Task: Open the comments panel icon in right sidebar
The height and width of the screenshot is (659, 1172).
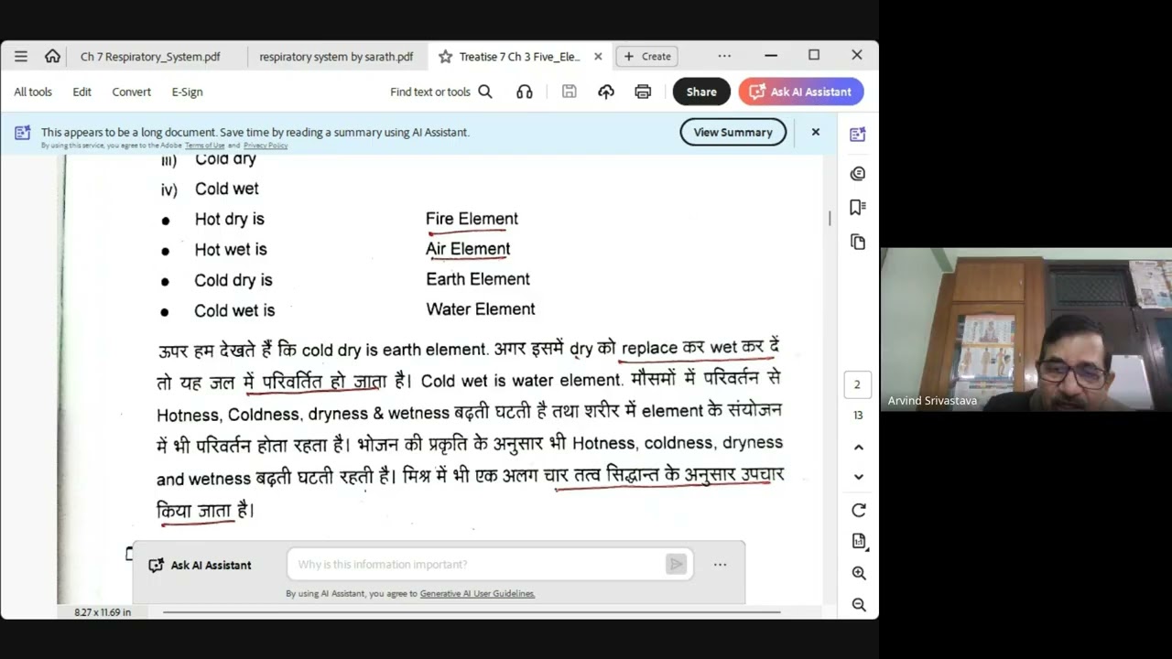Action: tap(858, 173)
